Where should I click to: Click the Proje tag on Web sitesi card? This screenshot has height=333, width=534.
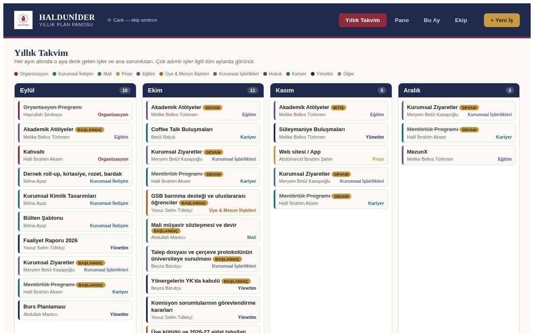[x=378, y=159]
